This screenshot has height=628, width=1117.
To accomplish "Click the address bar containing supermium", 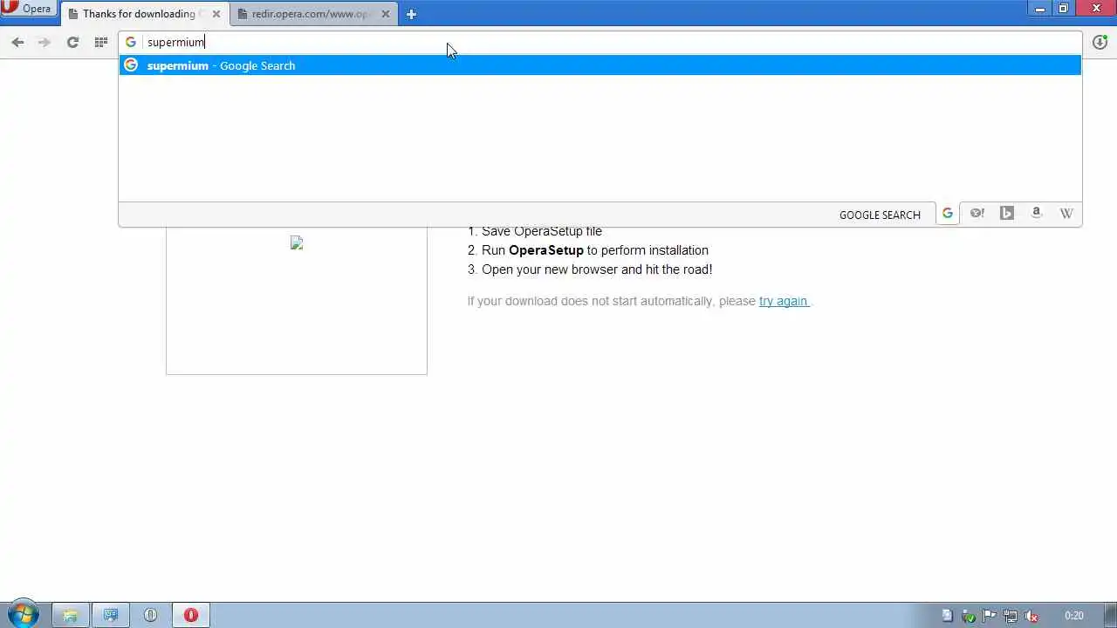I will 600,42.
